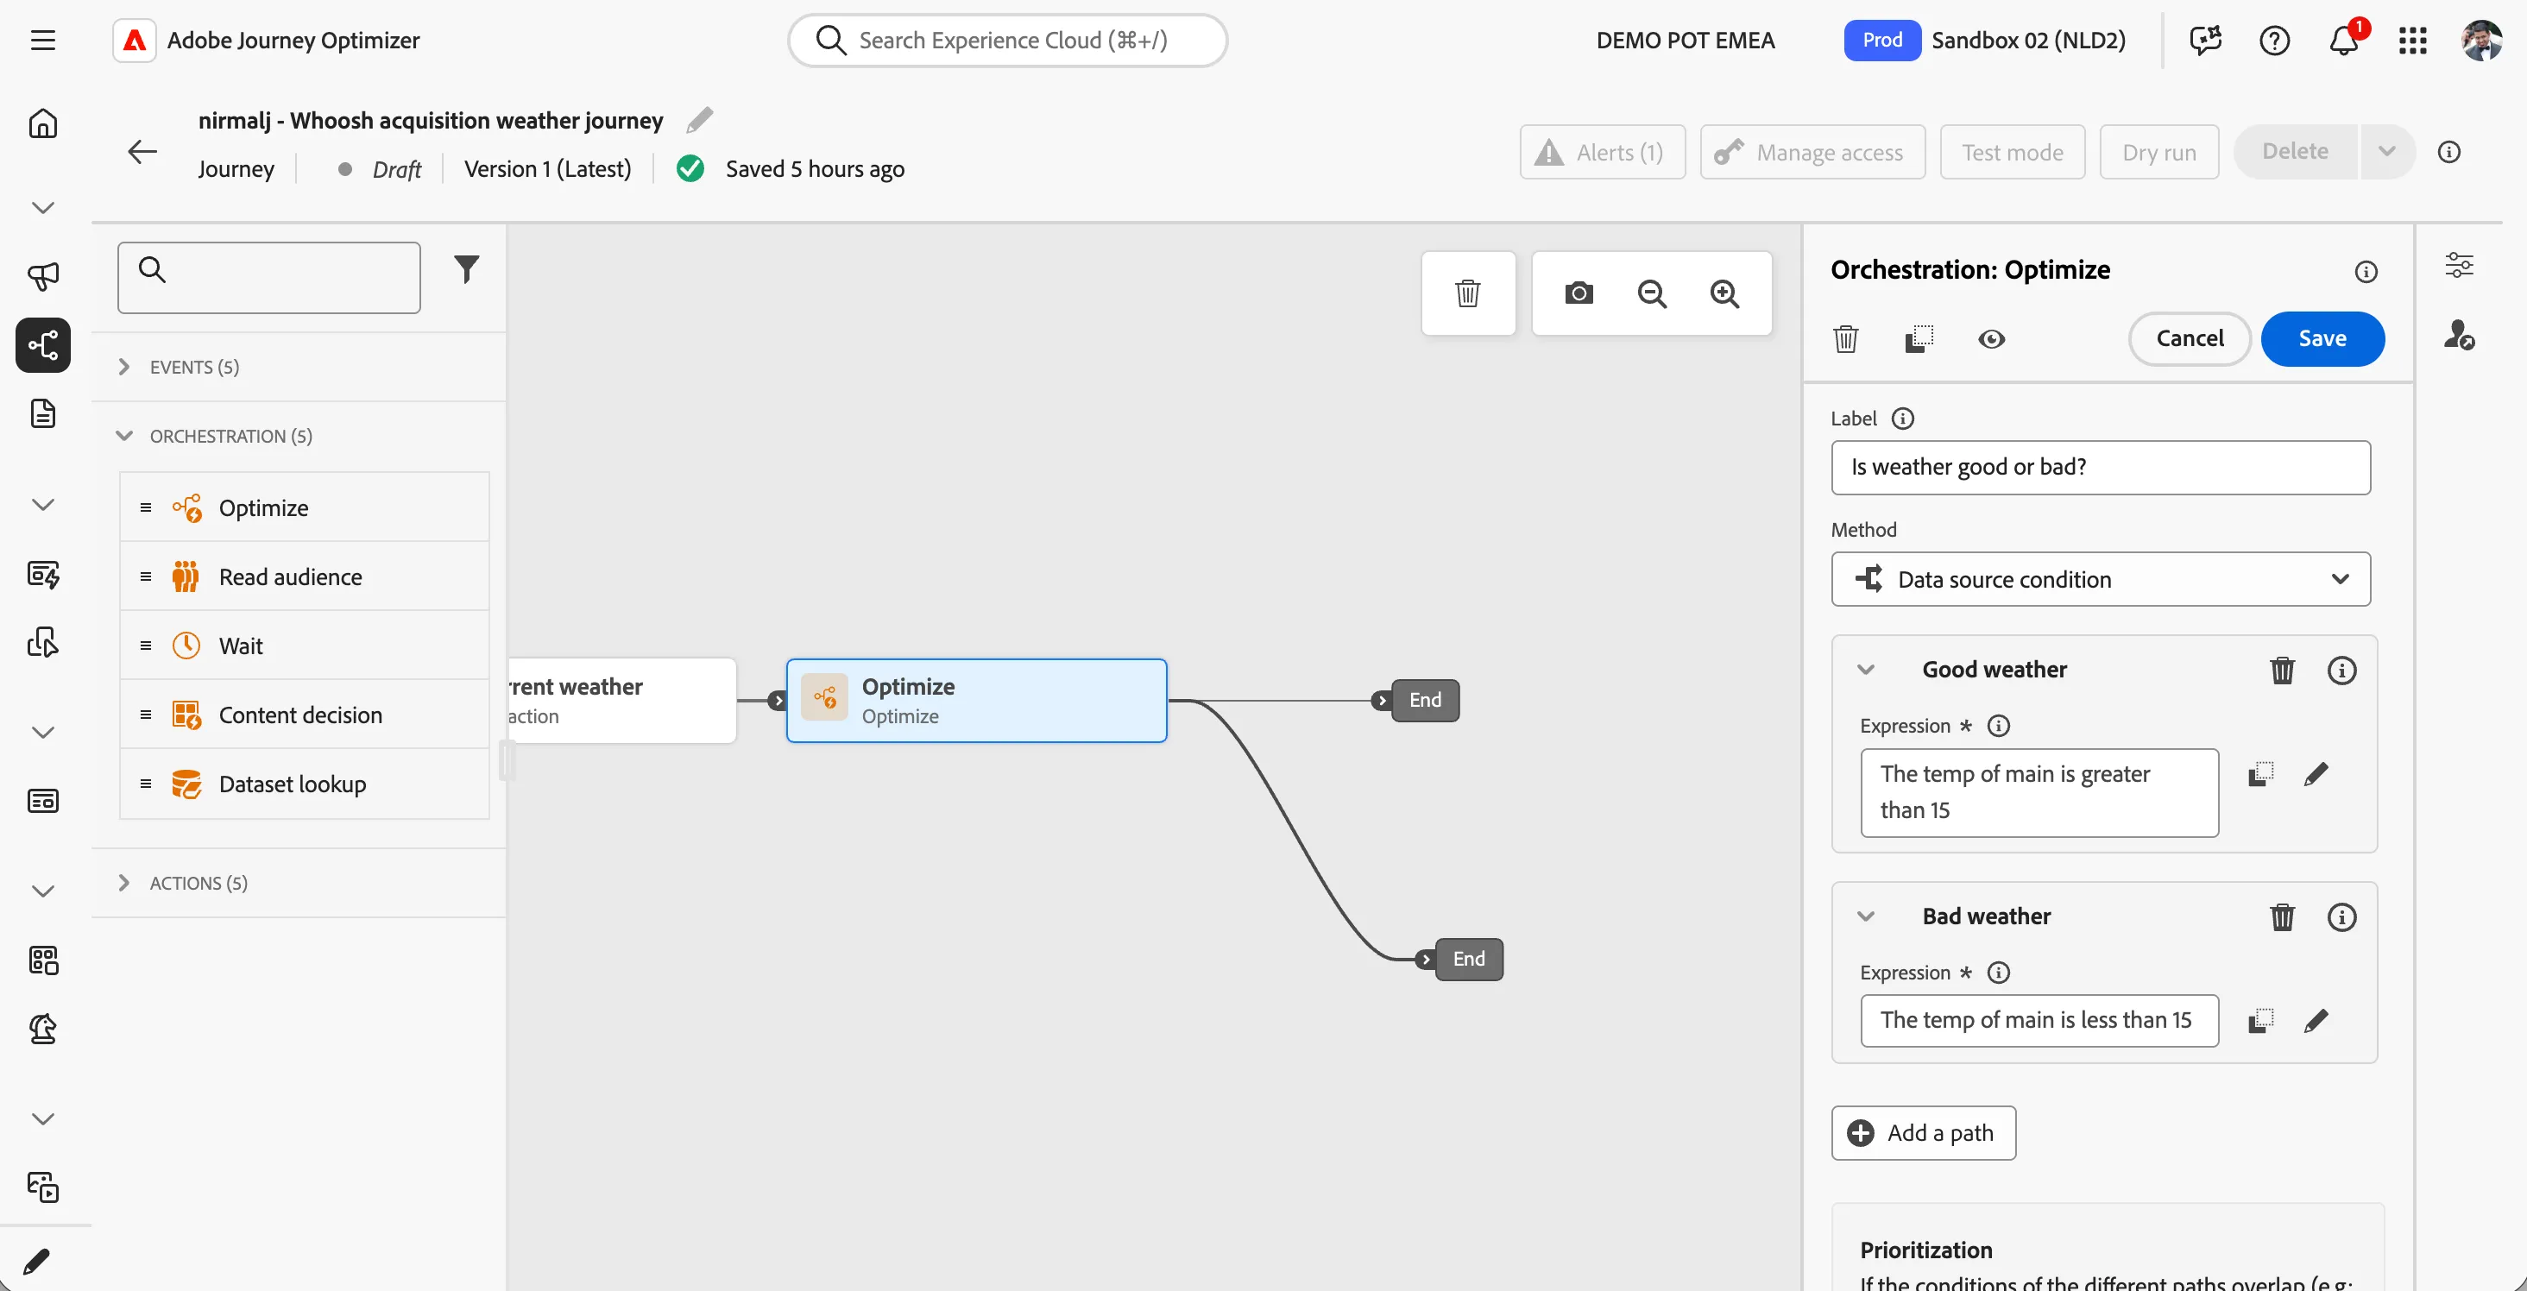Image resolution: width=2527 pixels, height=1291 pixels.
Task: Collapse the Bad weather path chevron
Action: [x=1865, y=916]
